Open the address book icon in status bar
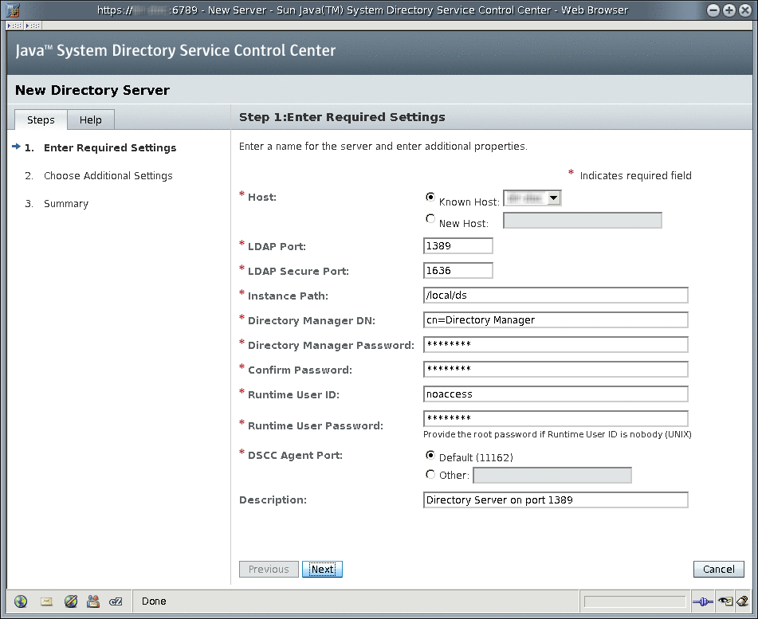Screen dimensions: 758x619 [92, 601]
